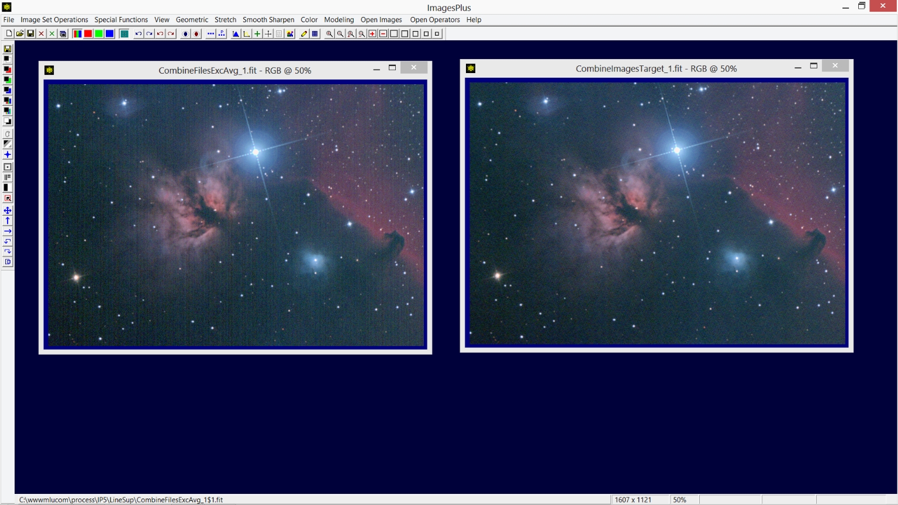Click the red oval mask icon

coord(196,34)
